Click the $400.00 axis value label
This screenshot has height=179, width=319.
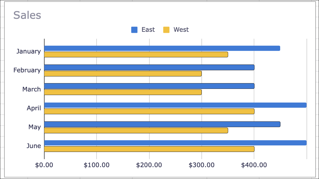click(x=254, y=165)
